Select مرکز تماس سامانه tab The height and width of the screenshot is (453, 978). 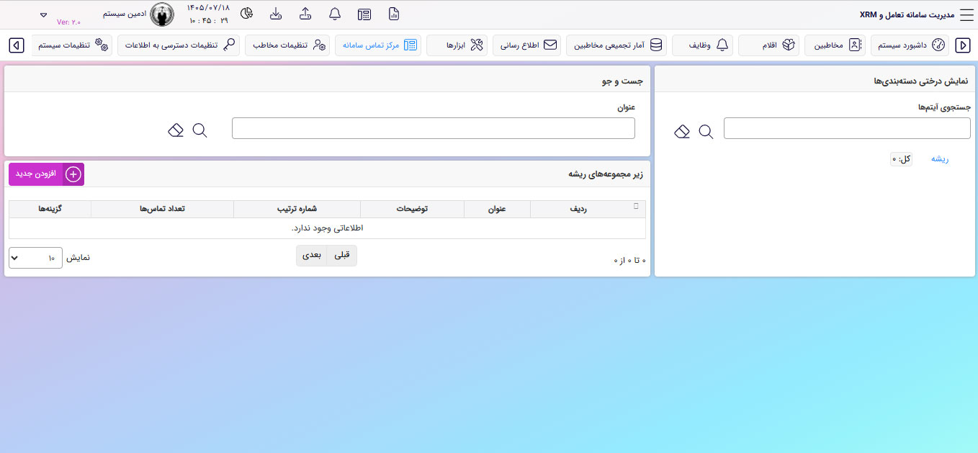(378, 45)
